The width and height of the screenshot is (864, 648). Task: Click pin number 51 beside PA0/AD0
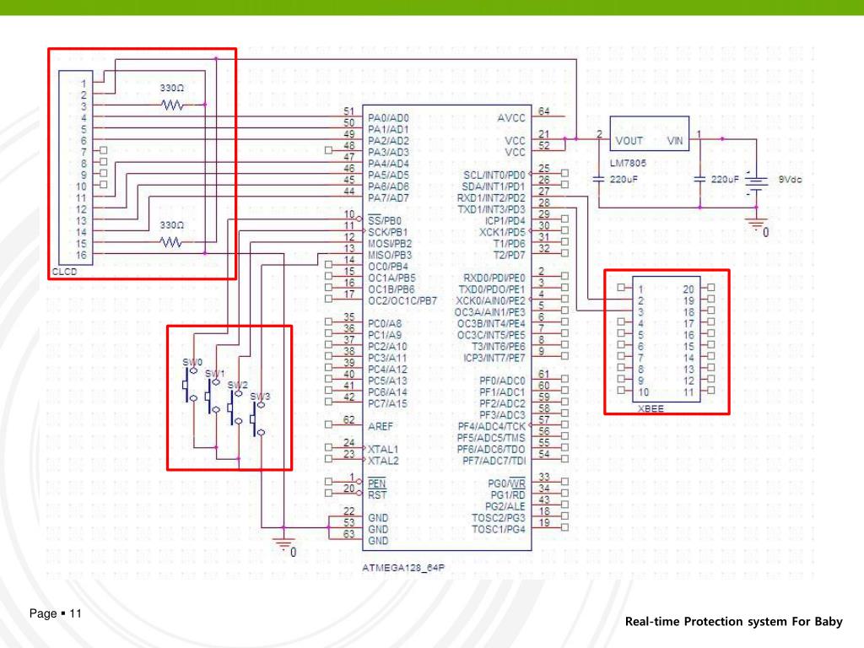[x=348, y=111]
